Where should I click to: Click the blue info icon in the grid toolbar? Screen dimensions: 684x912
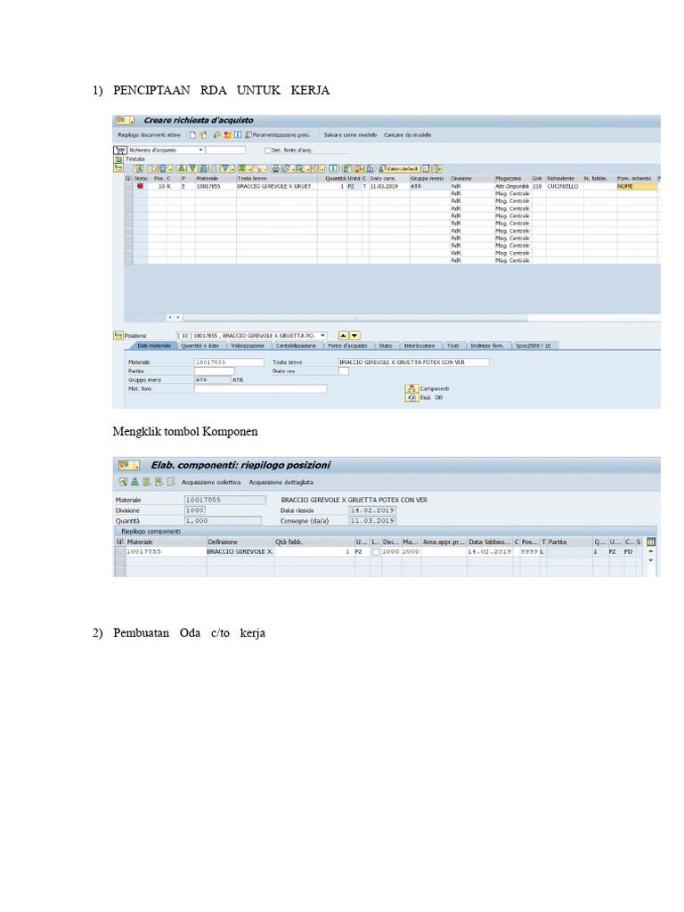(334, 168)
